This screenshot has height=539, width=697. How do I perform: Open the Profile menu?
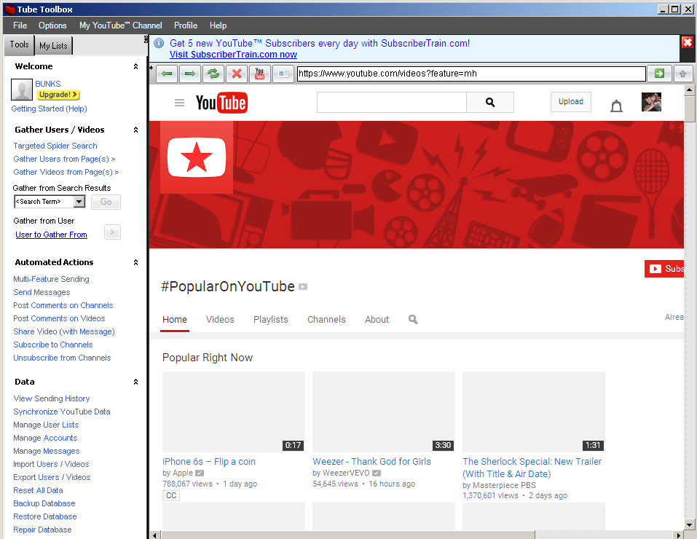(186, 25)
